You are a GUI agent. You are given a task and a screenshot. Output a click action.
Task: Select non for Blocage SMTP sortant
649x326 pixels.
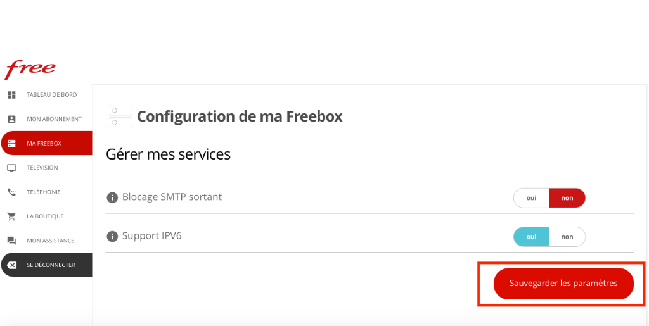[567, 198]
